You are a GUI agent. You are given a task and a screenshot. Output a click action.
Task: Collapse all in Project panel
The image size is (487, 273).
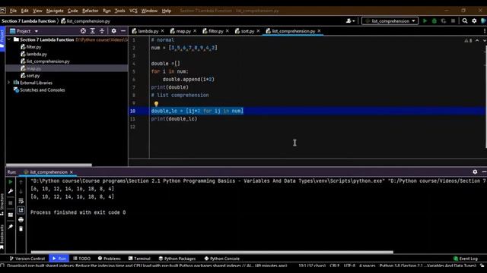coord(102,31)
